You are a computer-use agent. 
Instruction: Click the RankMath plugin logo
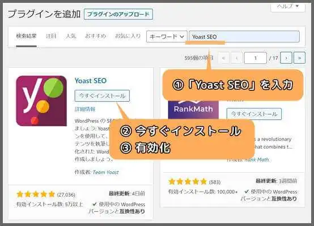point(193,110)
